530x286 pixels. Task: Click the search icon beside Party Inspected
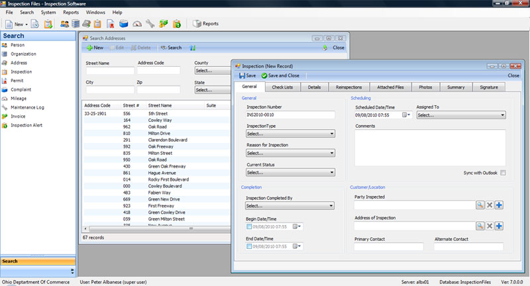point(480,205)
